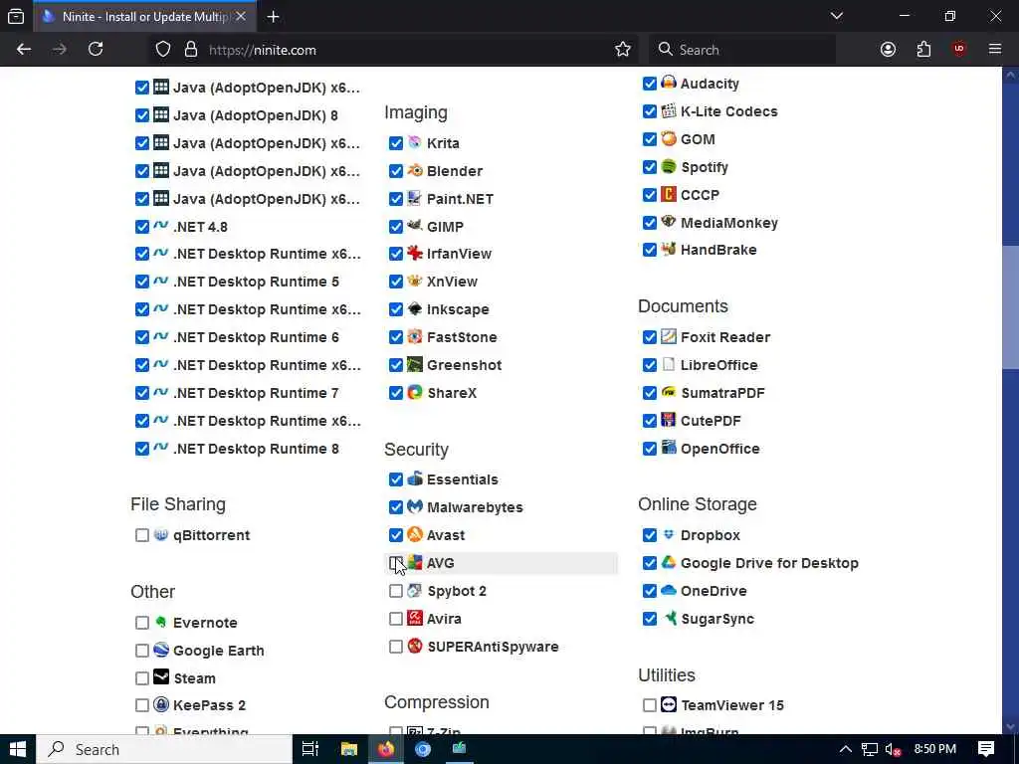Bookmark this page with star icon
Image resolution: width=1019 pixels, height=764 pixels.
[623, 50]
